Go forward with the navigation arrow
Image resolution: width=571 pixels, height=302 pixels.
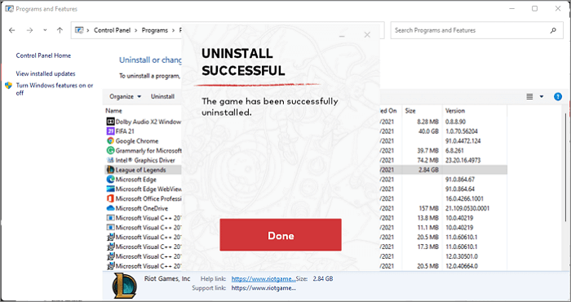click(29, 30)
